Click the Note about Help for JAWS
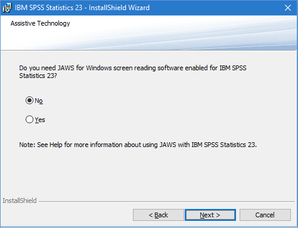The height and width of the screenshot is (228, 298). [138, 145]
